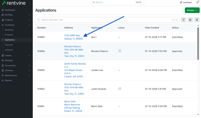The height and width of the screenshot is (118, 201).
Task: Open the Actions dropdown button
Action: 192,10
